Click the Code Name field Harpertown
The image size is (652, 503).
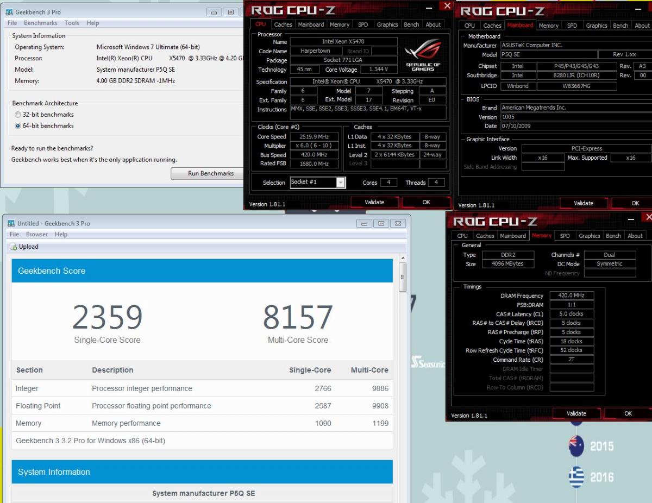point(315,51)
